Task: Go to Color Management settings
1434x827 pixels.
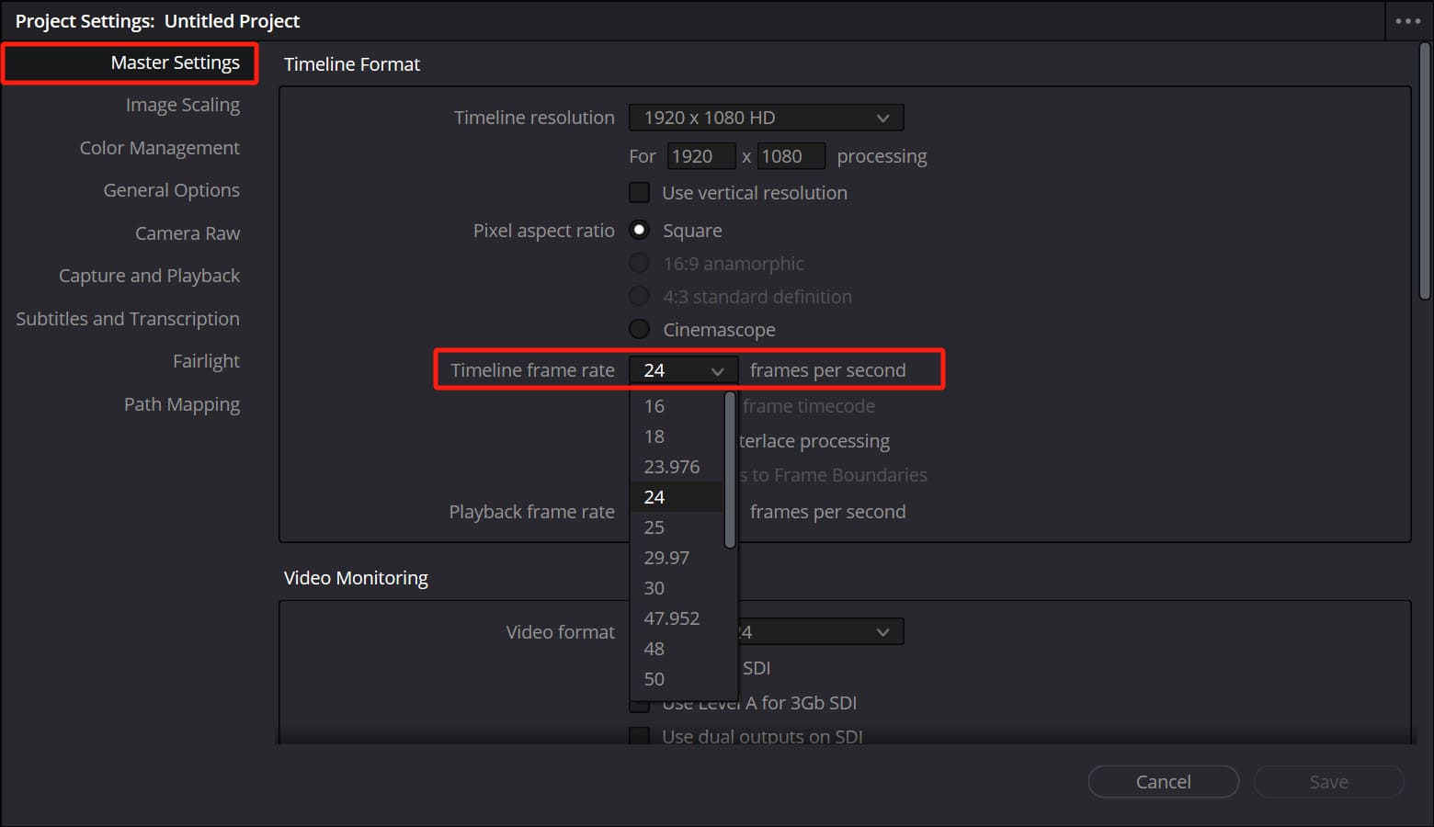Action: 159,147
